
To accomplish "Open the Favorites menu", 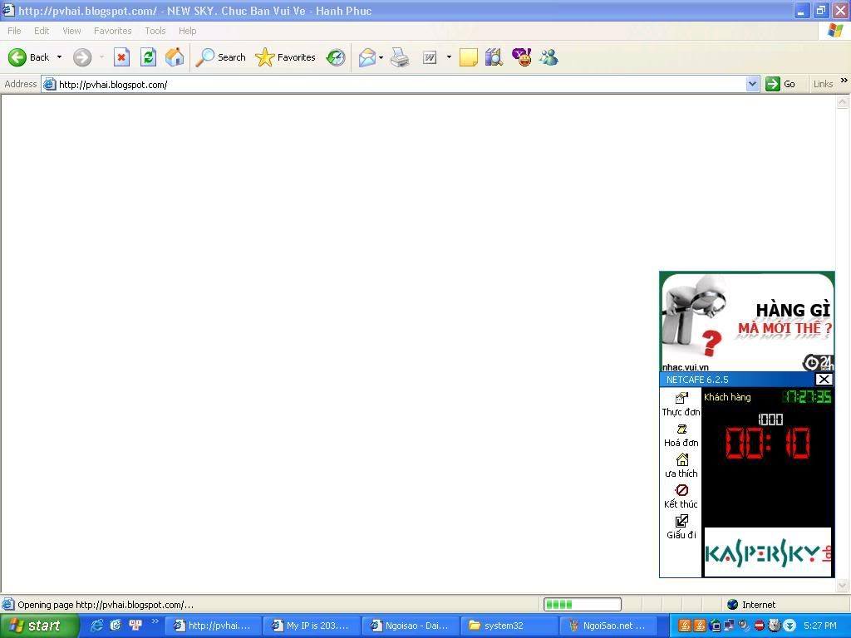I will [x=112, y=31].
